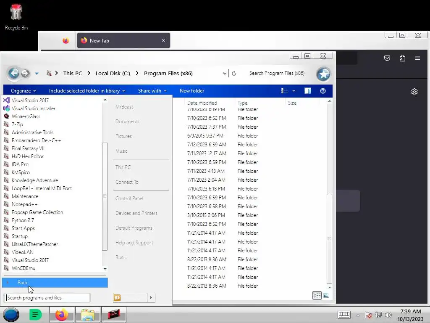The image size is (430, 323).
Task: Open Python 2.7 program folder
Action: (x=23, y=220)
